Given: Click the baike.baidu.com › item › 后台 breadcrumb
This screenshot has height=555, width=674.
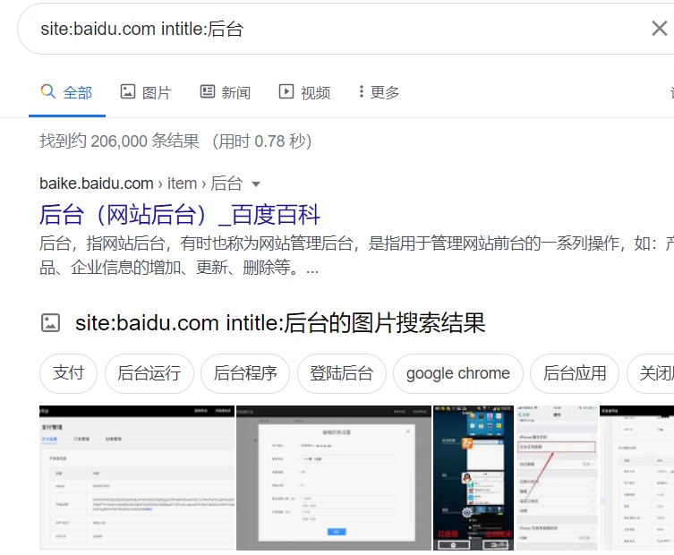Looking at the screenshot, I should (141, 184).
